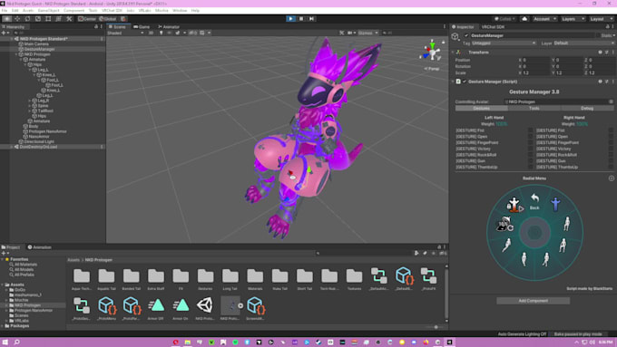Open the cloud services icon

point(524,18)
